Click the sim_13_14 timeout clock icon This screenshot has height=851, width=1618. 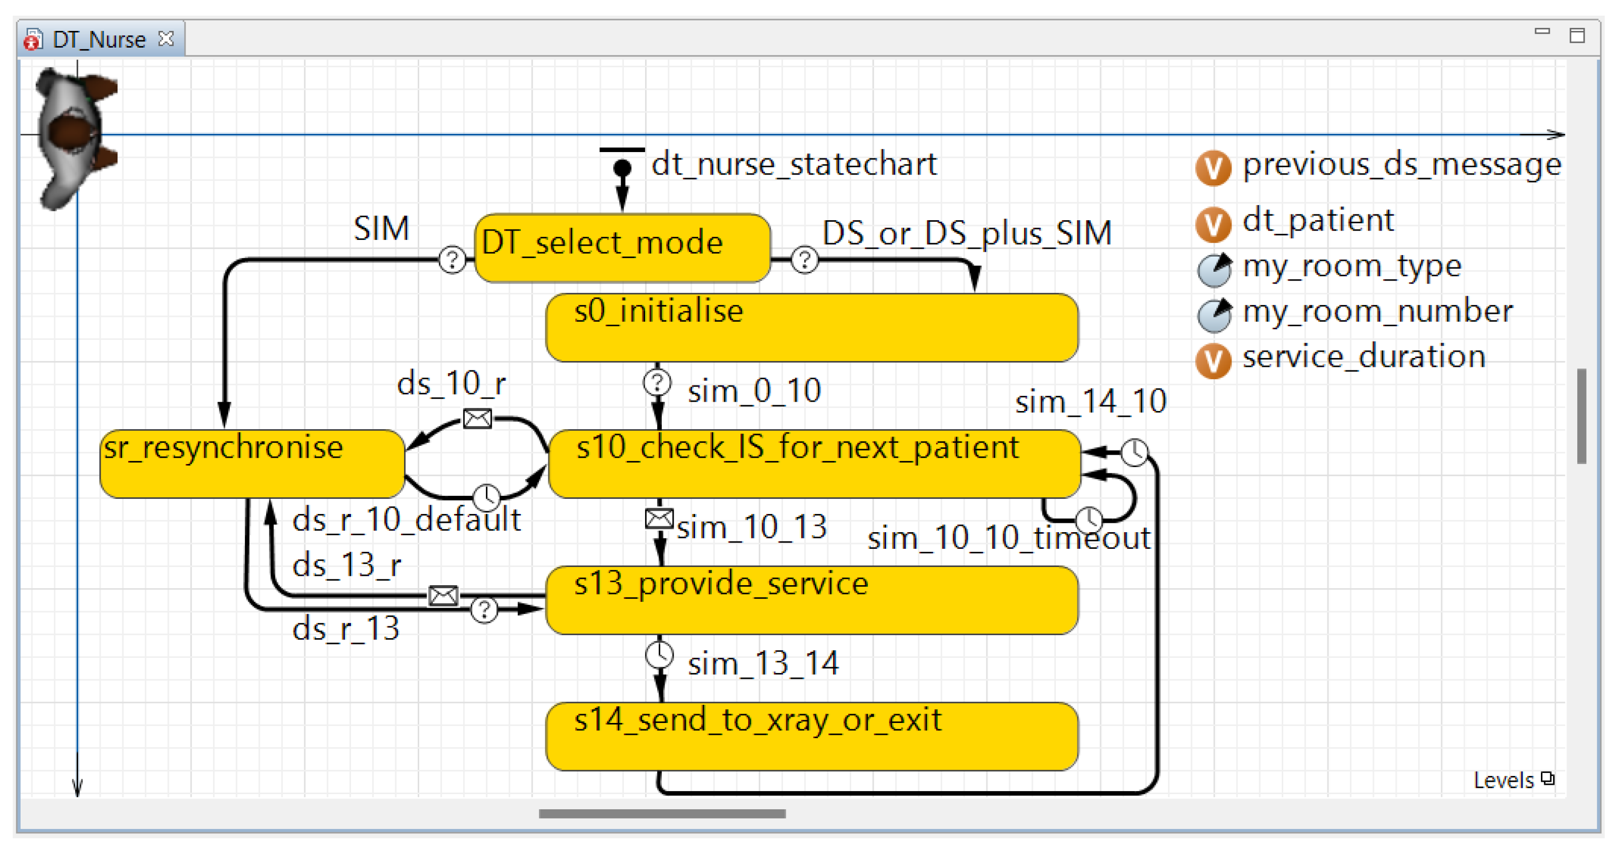(x=659, y=655)
